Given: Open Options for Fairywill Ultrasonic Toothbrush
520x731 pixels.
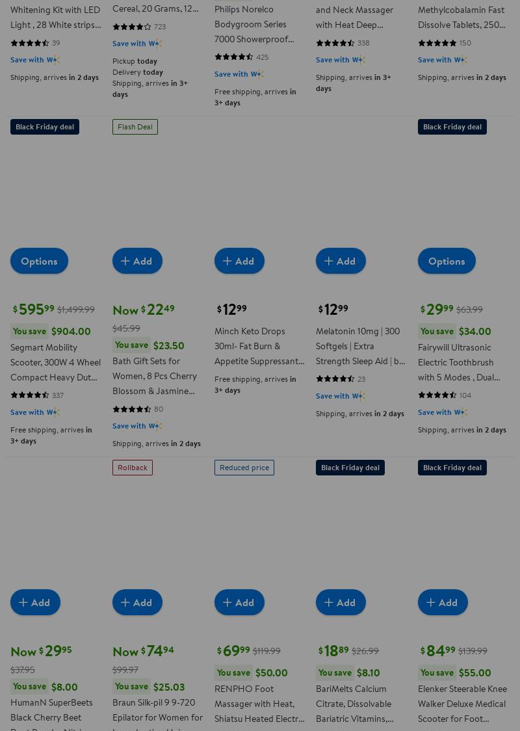Looking at the screenshot, I should (447, 261).
